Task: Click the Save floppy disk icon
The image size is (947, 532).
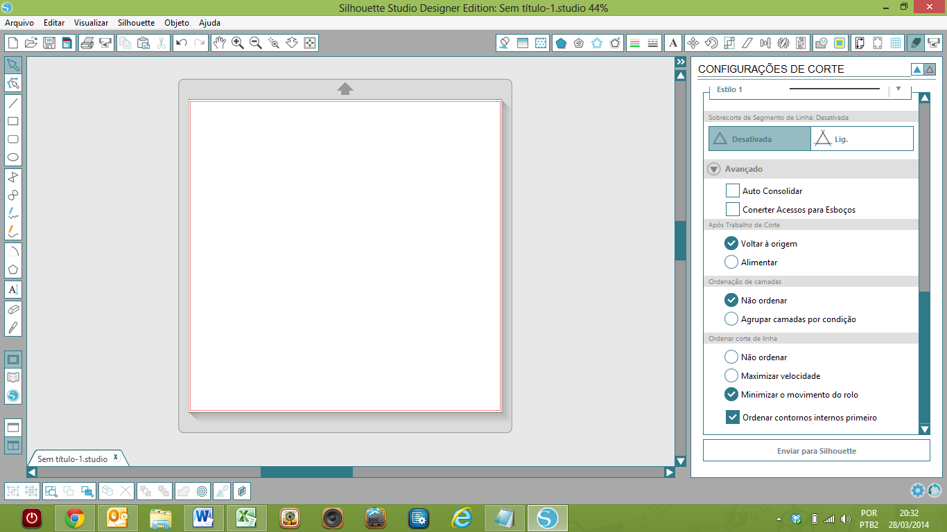Action: click(x=49, y=43)
